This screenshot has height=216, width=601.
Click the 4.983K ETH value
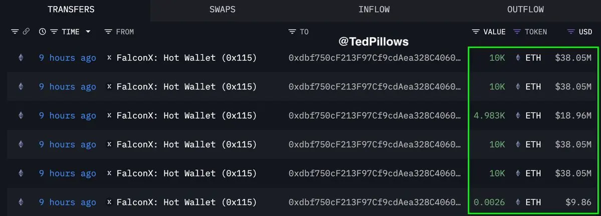[489, 115]
